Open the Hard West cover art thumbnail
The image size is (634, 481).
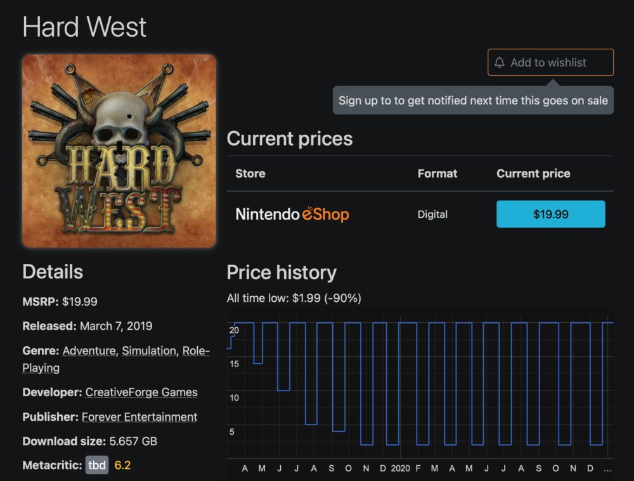click(x=119, y=151)
